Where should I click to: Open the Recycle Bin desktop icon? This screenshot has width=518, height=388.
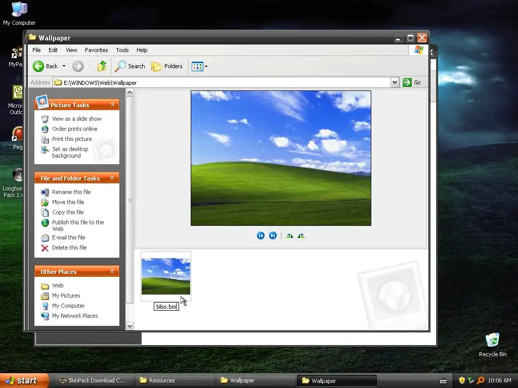pyautogui.click(x=493, y=345)
